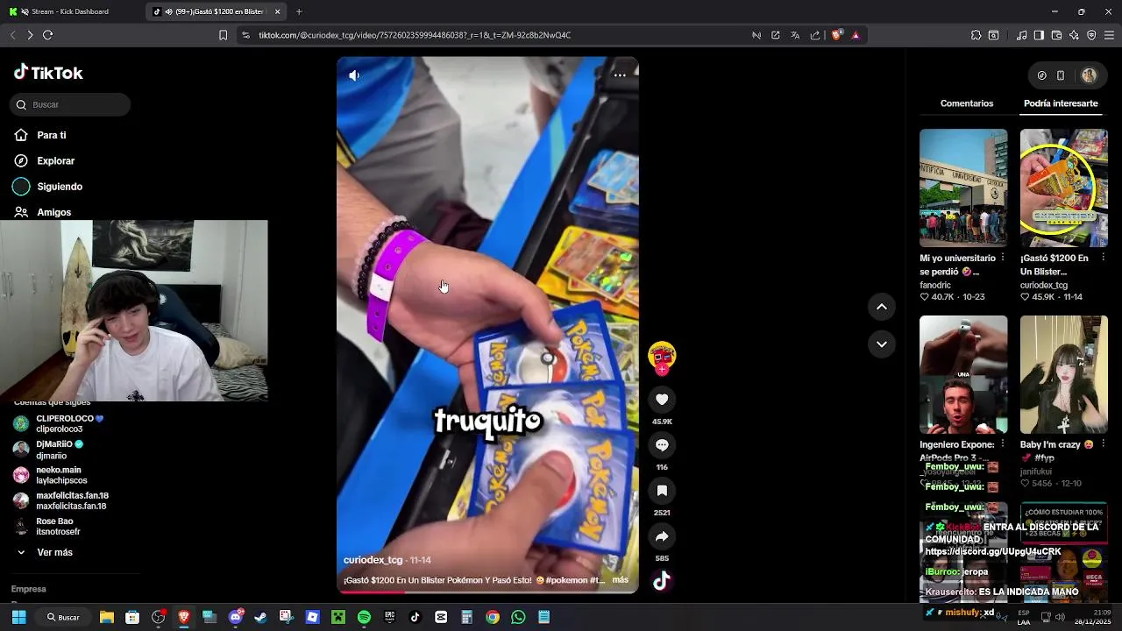Open 'Ingeniero Expone: AirPods Pro 3' thumbnail
Screen dimensions: 1122x631
point(963,374)
